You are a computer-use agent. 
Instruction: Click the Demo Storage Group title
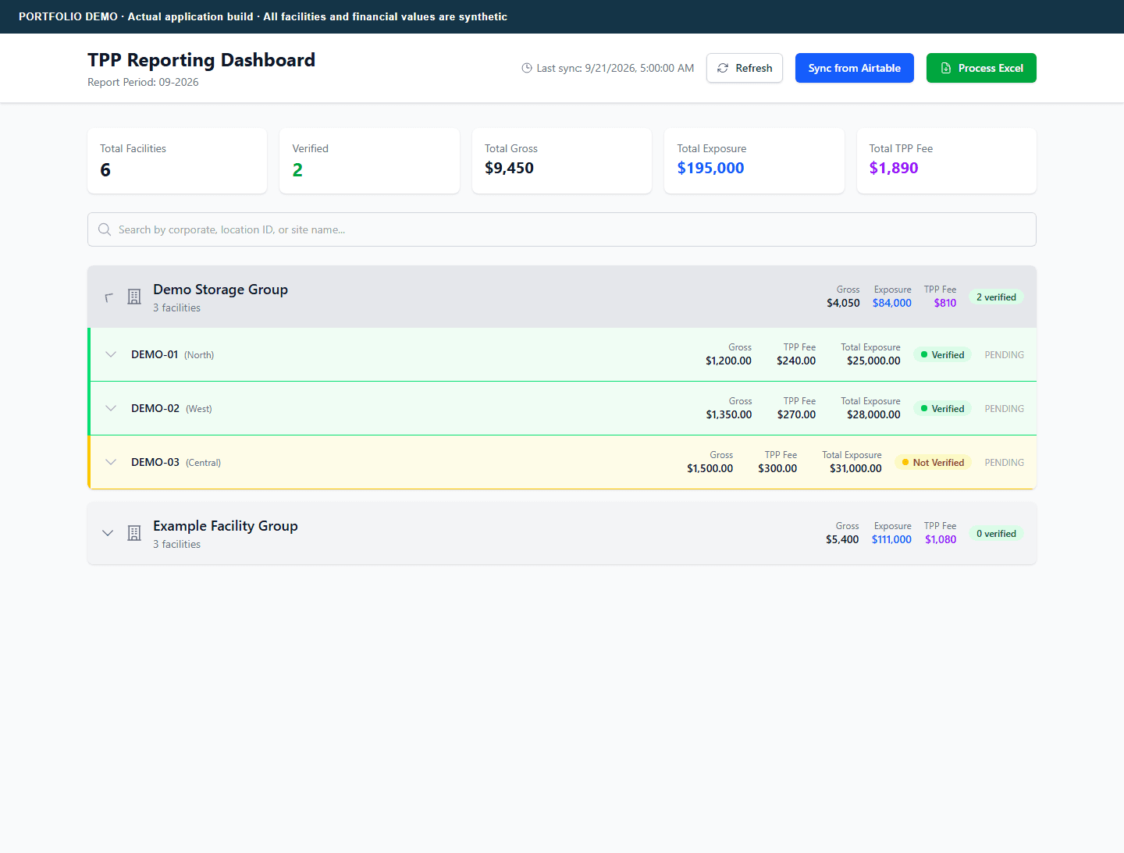click(x=220, y=290)
